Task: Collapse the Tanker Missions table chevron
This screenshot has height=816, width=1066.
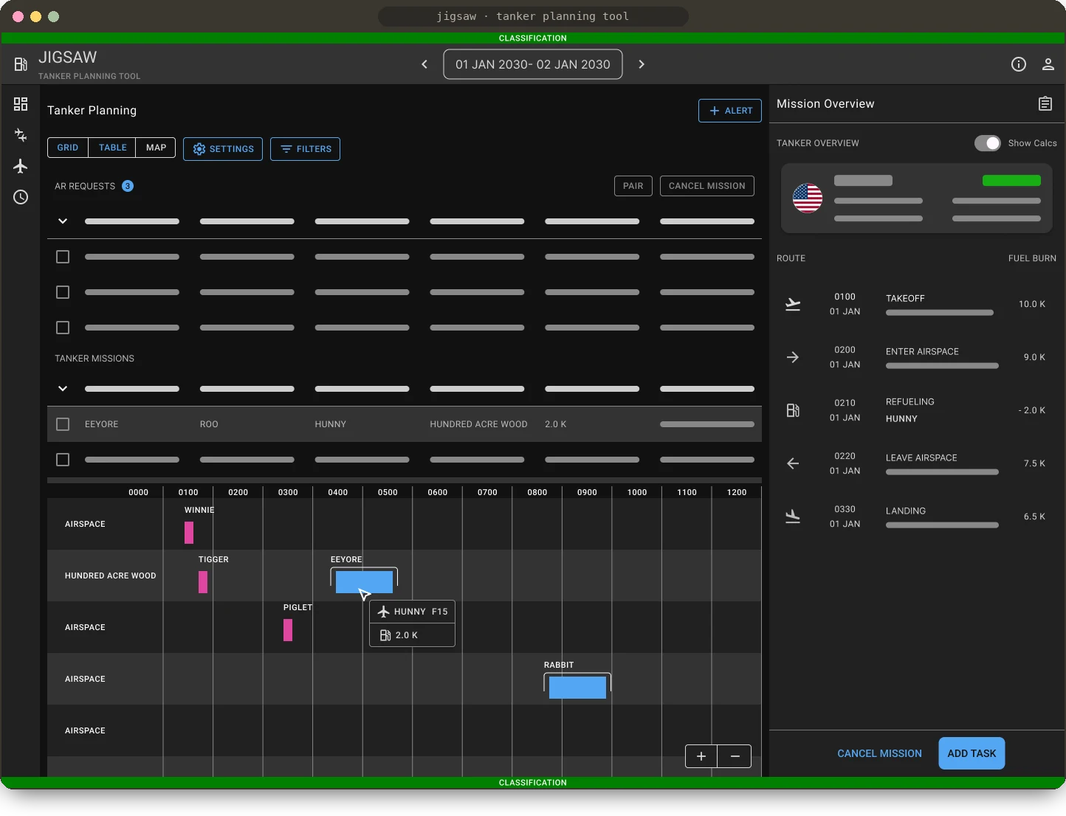Action: [x=63, y=389]
